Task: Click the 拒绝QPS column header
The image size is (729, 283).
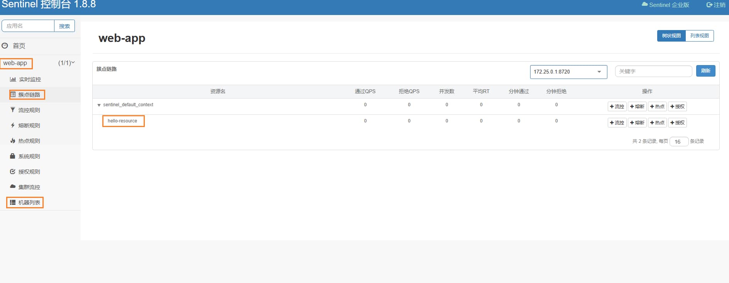Action: [409, 91]
